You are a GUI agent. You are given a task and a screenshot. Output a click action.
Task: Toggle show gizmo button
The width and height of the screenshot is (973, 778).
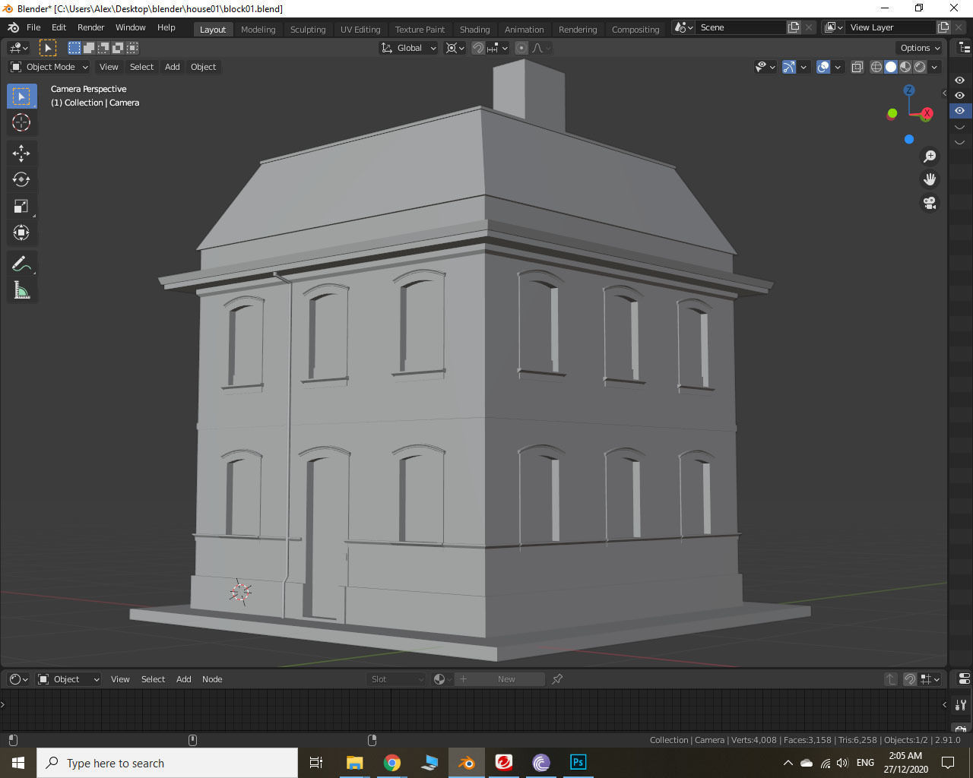[x=789, y=67]
